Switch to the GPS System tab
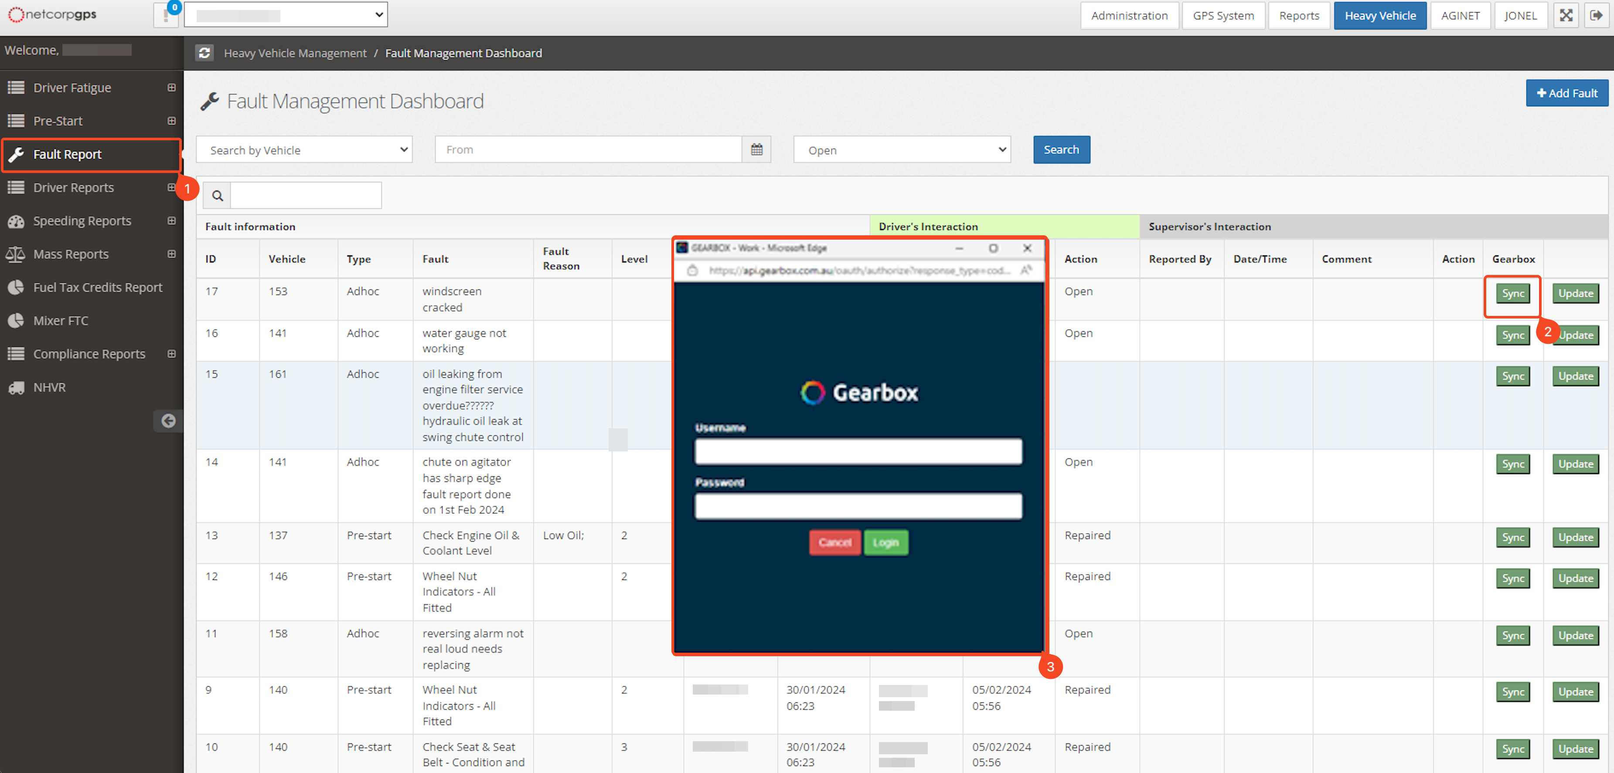Image resolution: width=1614 pixels, height=773 pixels. [x=1222, y=15]
